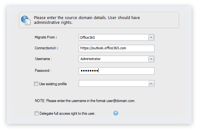
Task: Click the ConnectionUri input field
Action: tap(116, 48)
